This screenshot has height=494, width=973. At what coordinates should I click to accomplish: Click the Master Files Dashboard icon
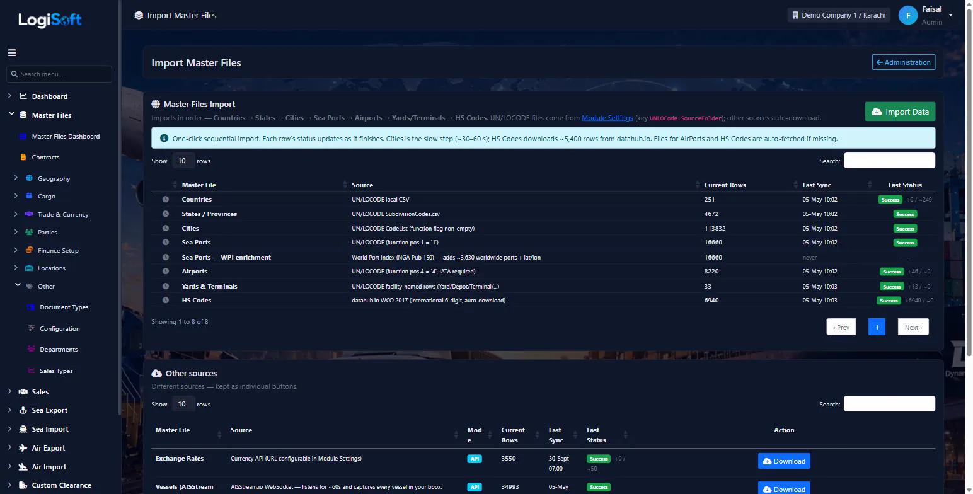point(23,136)
